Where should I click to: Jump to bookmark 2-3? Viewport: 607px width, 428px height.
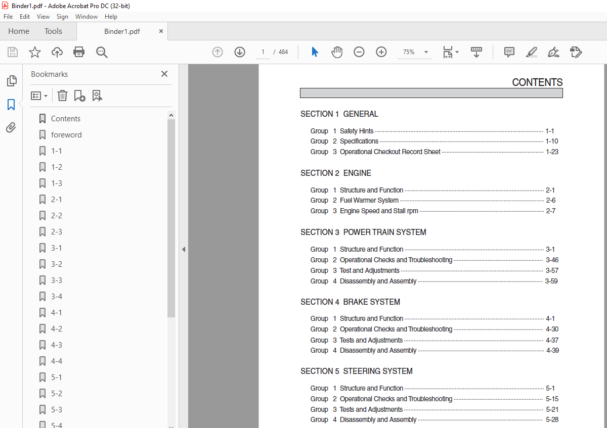57,232
